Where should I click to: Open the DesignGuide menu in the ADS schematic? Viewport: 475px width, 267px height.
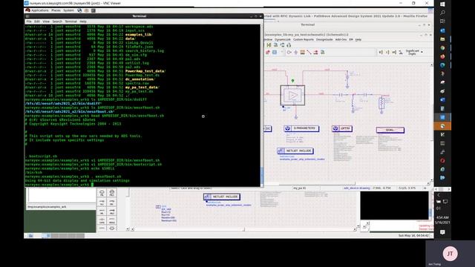click(x=324, y=39)
